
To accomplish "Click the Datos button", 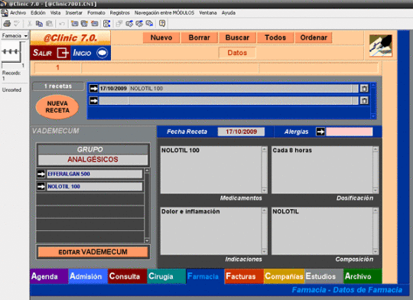I will (x=237, y=53).
